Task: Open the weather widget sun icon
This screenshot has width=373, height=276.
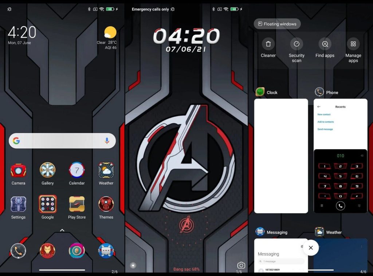Action: (110, 32)
